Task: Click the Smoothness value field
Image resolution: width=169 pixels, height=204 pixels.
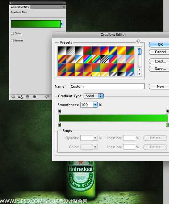Action: [x=87, y=105]
